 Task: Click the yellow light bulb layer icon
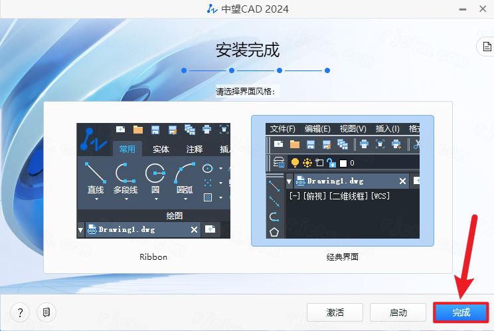(295, 162)
